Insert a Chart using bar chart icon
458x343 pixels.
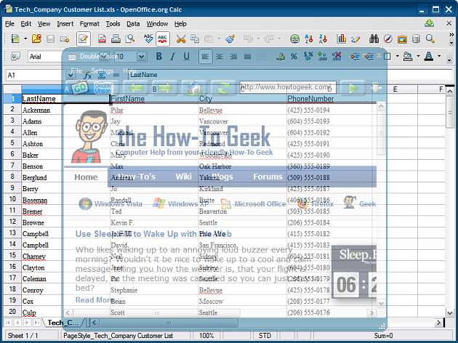(x=341, y=39)
